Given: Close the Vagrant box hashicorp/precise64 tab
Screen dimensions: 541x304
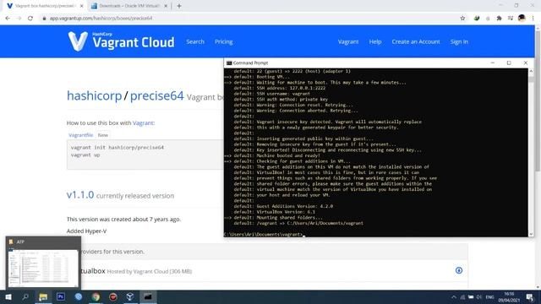Looking at the screenshot, I should (x=81, y=6).
